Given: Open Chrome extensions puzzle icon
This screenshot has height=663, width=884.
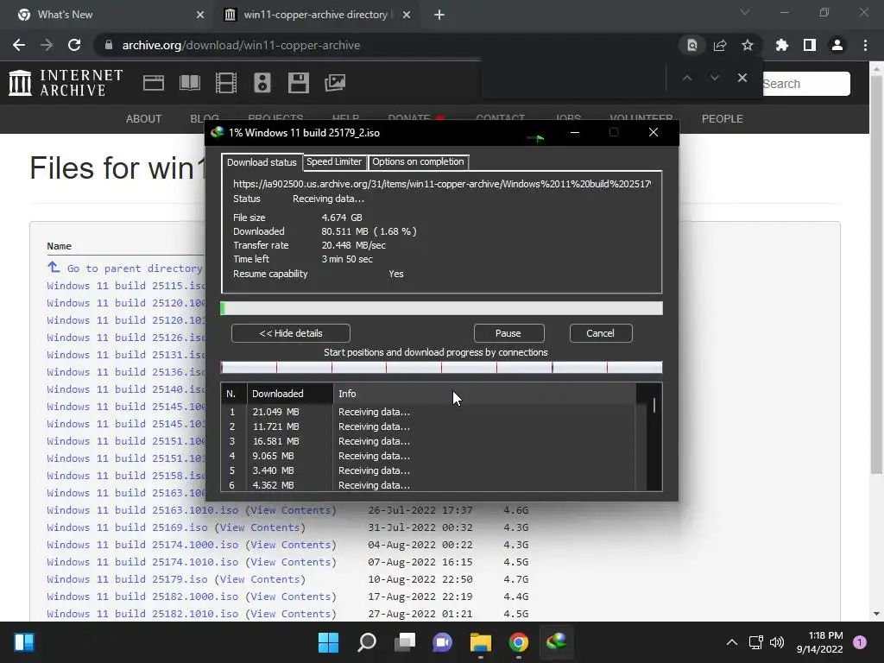Looking at the screenshot, I should 782,45.
